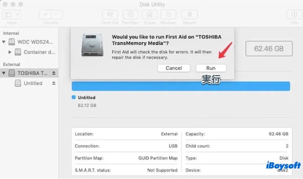The width and height of the screenshot is (303, 179).
Task: Click the Erase toolbar icon
Action: click(149, 15)
